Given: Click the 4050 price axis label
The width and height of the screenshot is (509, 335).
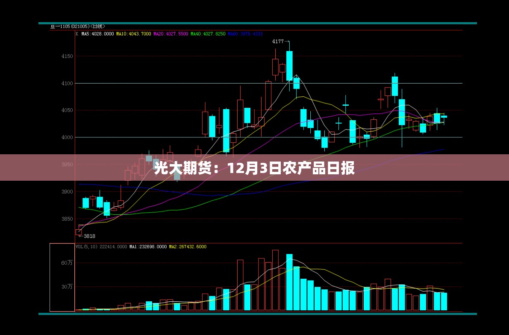Looking at the screenshot, I should pos(67,110).
